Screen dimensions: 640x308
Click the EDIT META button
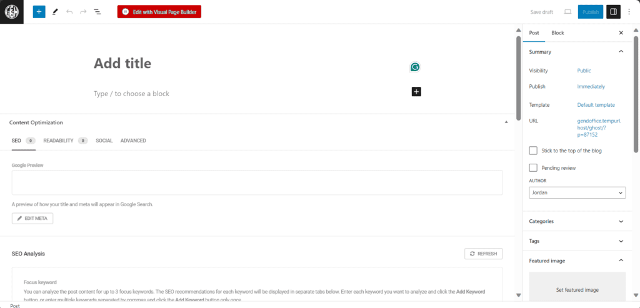32,218
